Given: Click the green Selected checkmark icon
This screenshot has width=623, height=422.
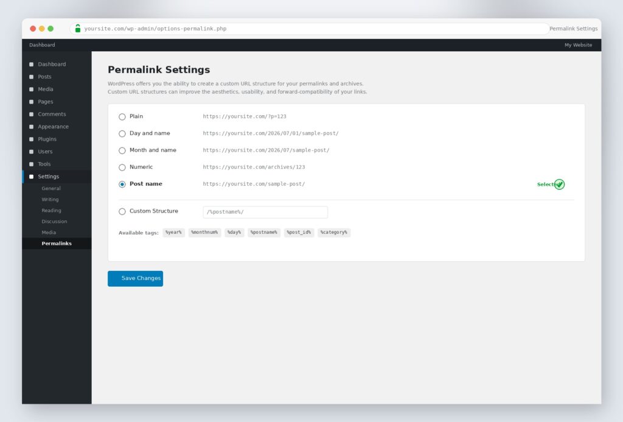Looking at the screenshot, I should pos(560,184).
